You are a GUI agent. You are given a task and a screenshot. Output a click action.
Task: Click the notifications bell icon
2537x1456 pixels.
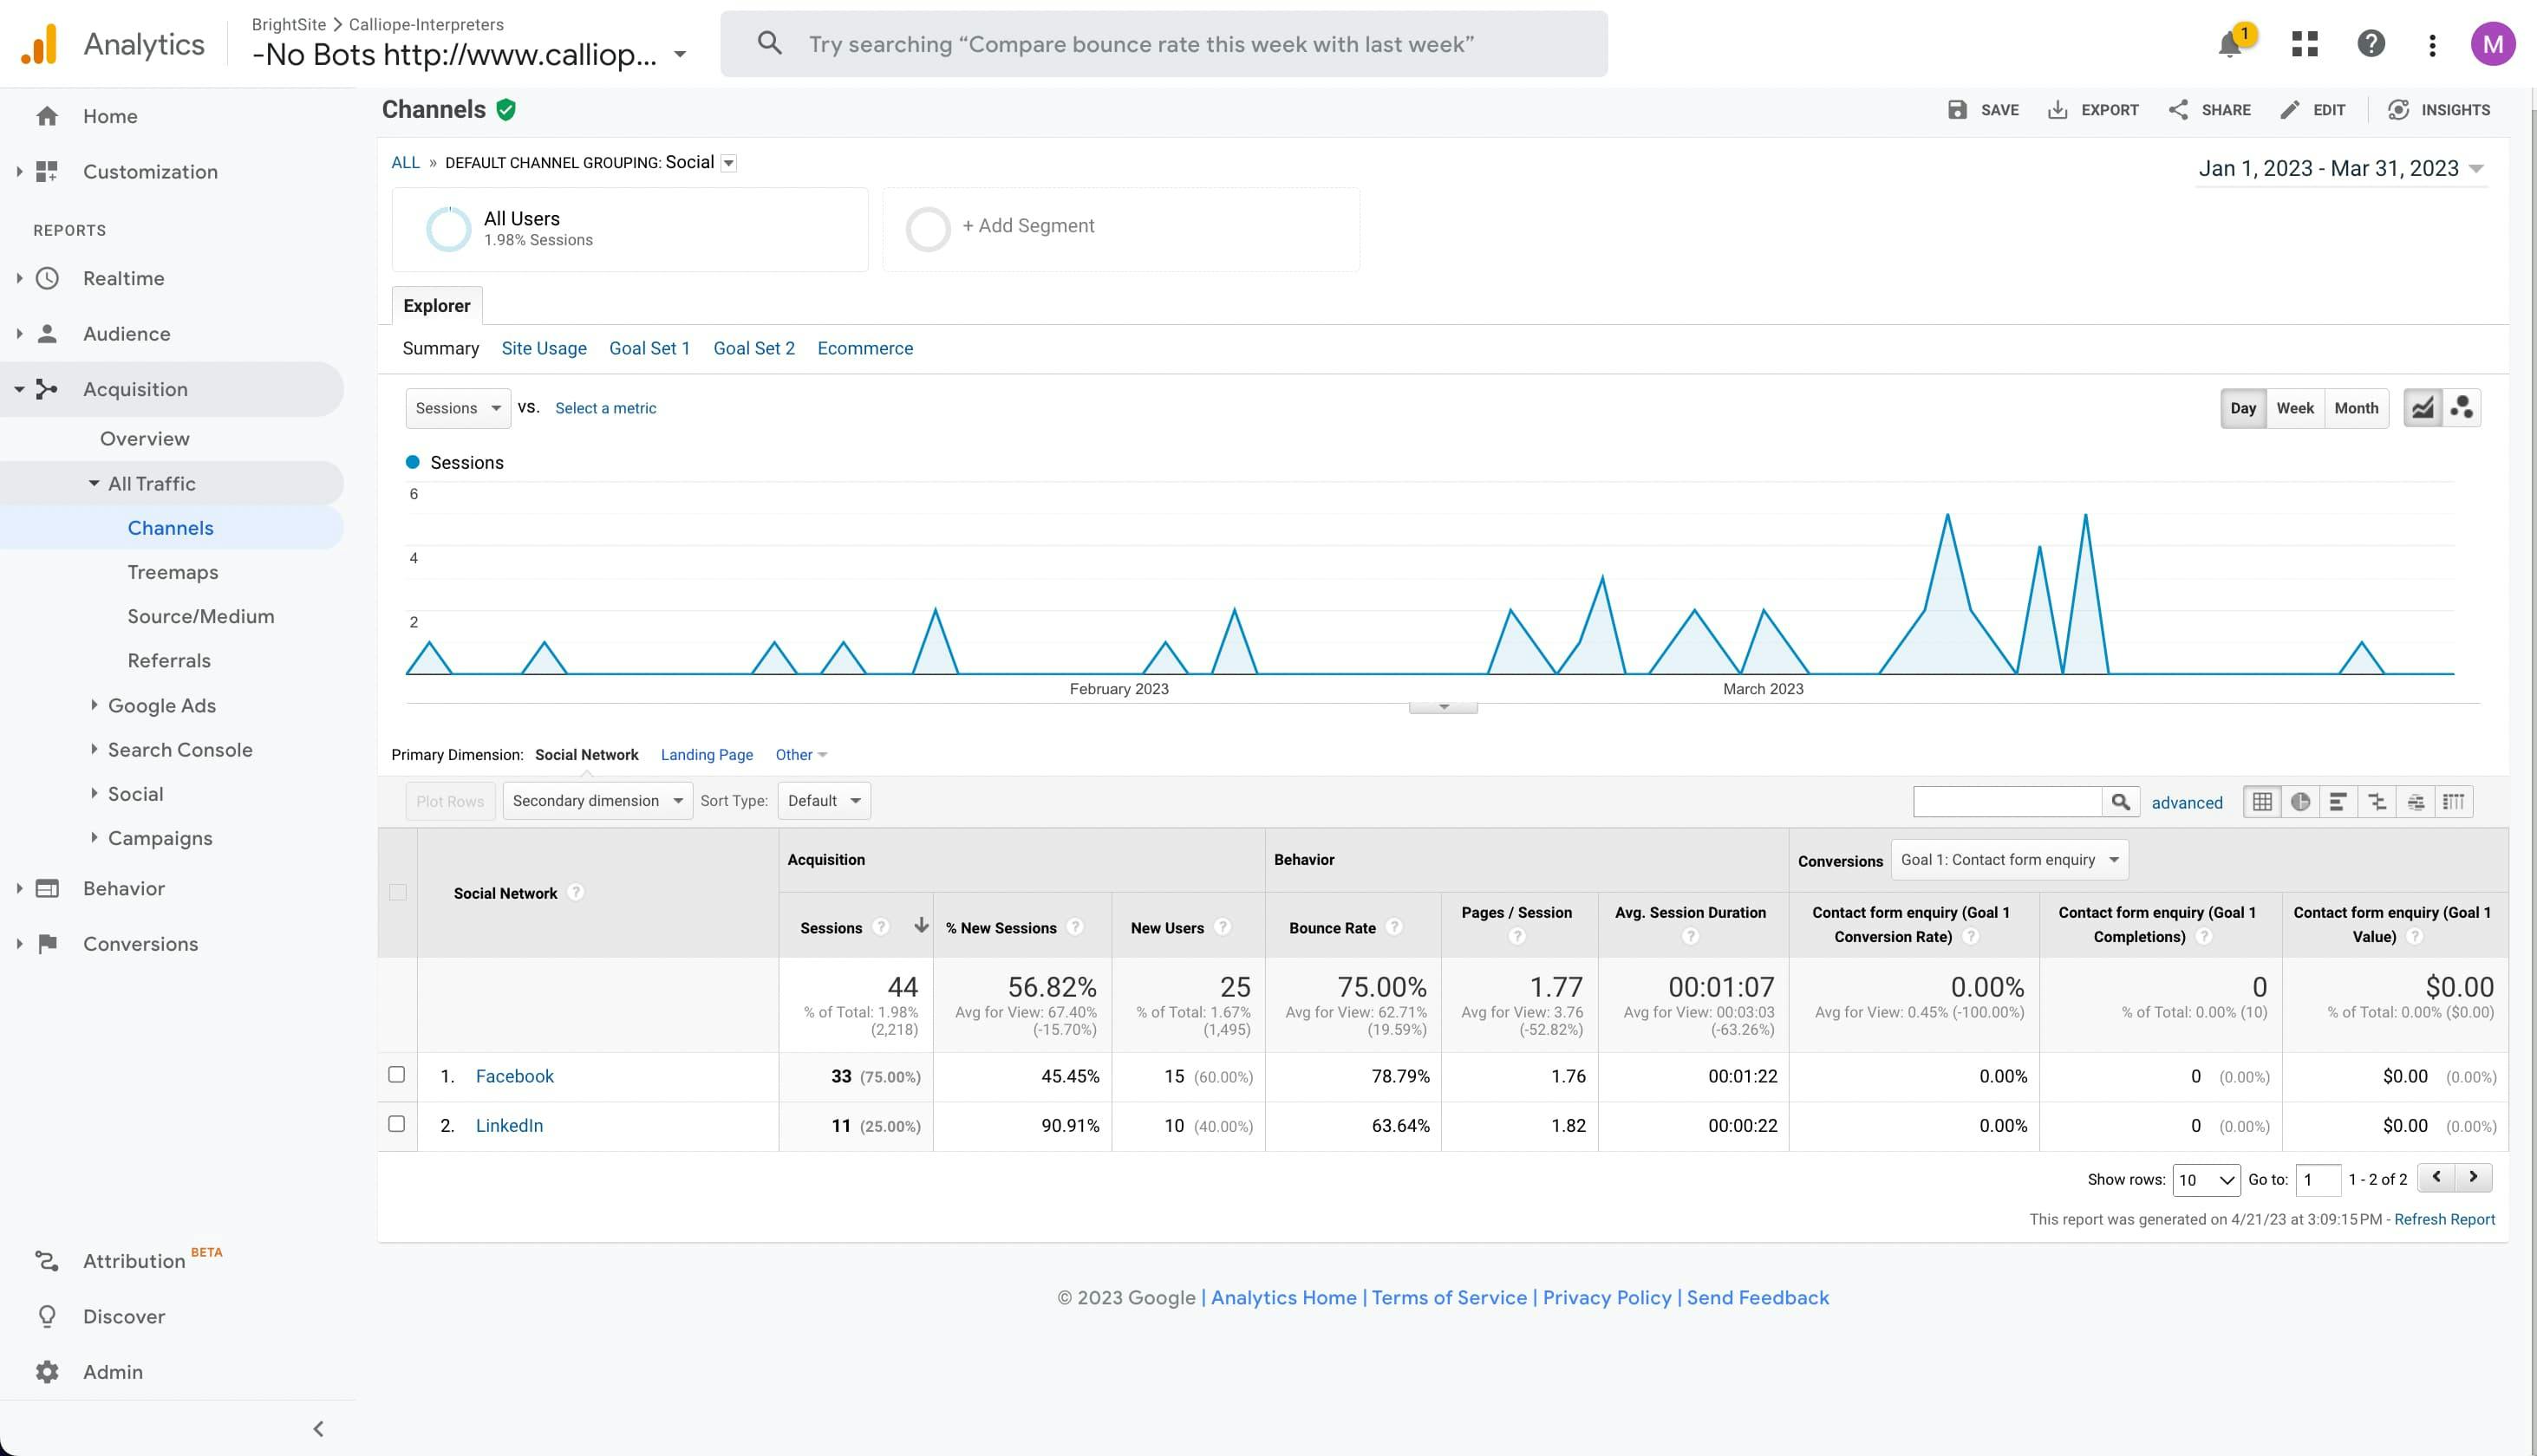coord(2229,45)
